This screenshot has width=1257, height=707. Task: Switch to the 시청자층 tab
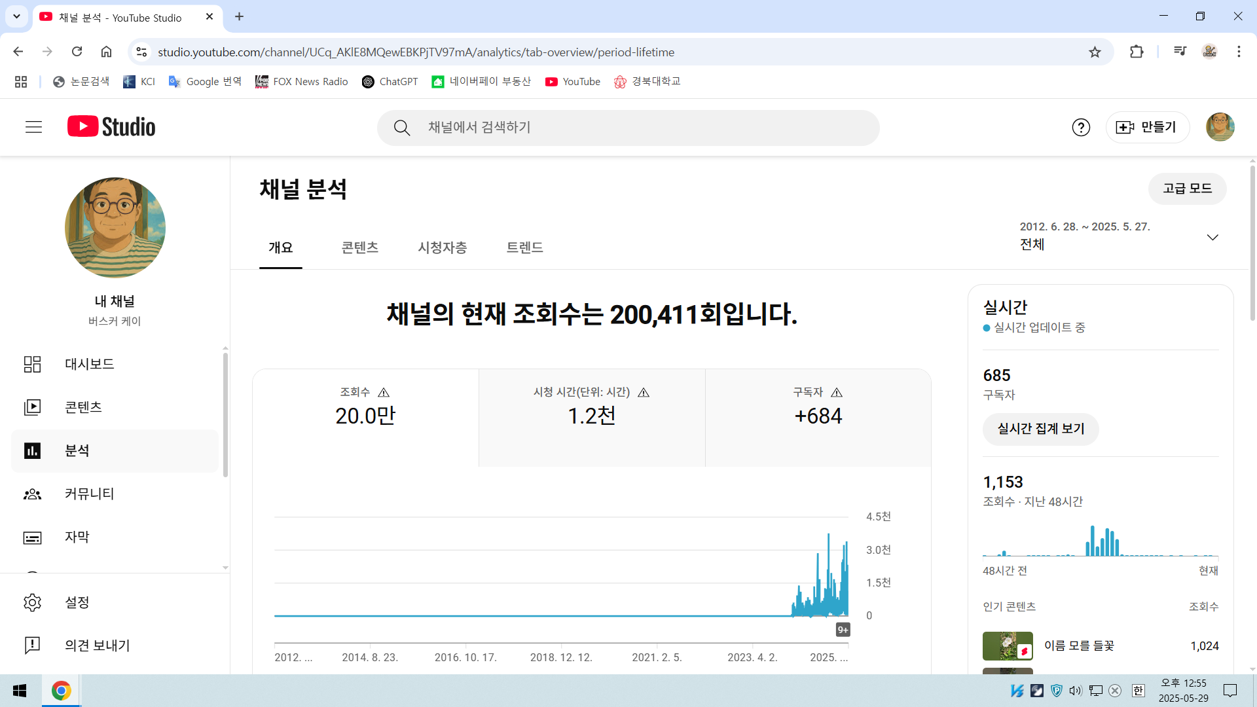coord(442,247)
